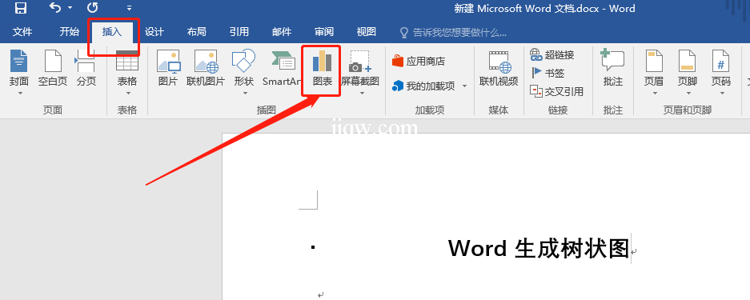Undo the last action
The image size is (750, 300).
tap(55, 8)
